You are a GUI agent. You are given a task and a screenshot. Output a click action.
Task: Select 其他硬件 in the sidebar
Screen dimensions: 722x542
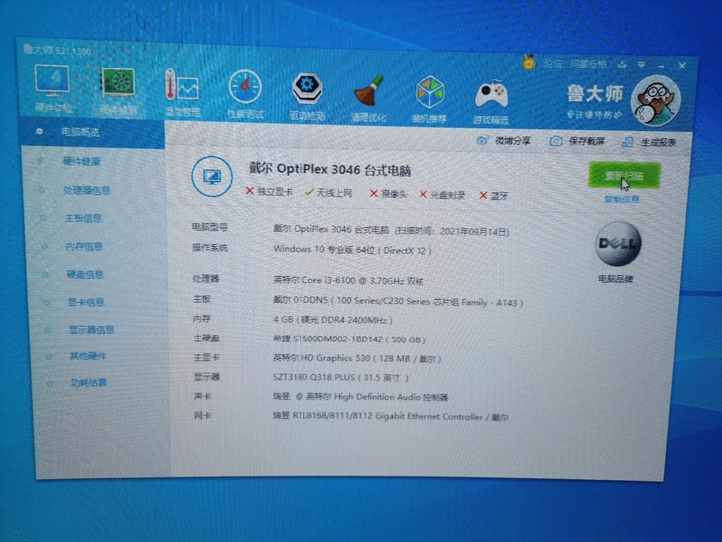(x=88, y=356)
